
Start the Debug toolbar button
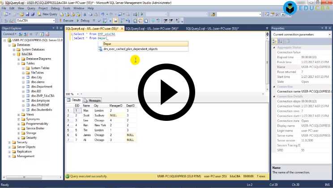[x=82, y=21]
